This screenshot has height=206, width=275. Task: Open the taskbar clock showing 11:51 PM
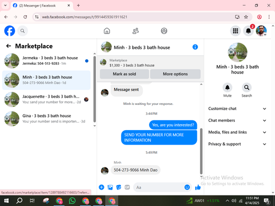(252, 201)
